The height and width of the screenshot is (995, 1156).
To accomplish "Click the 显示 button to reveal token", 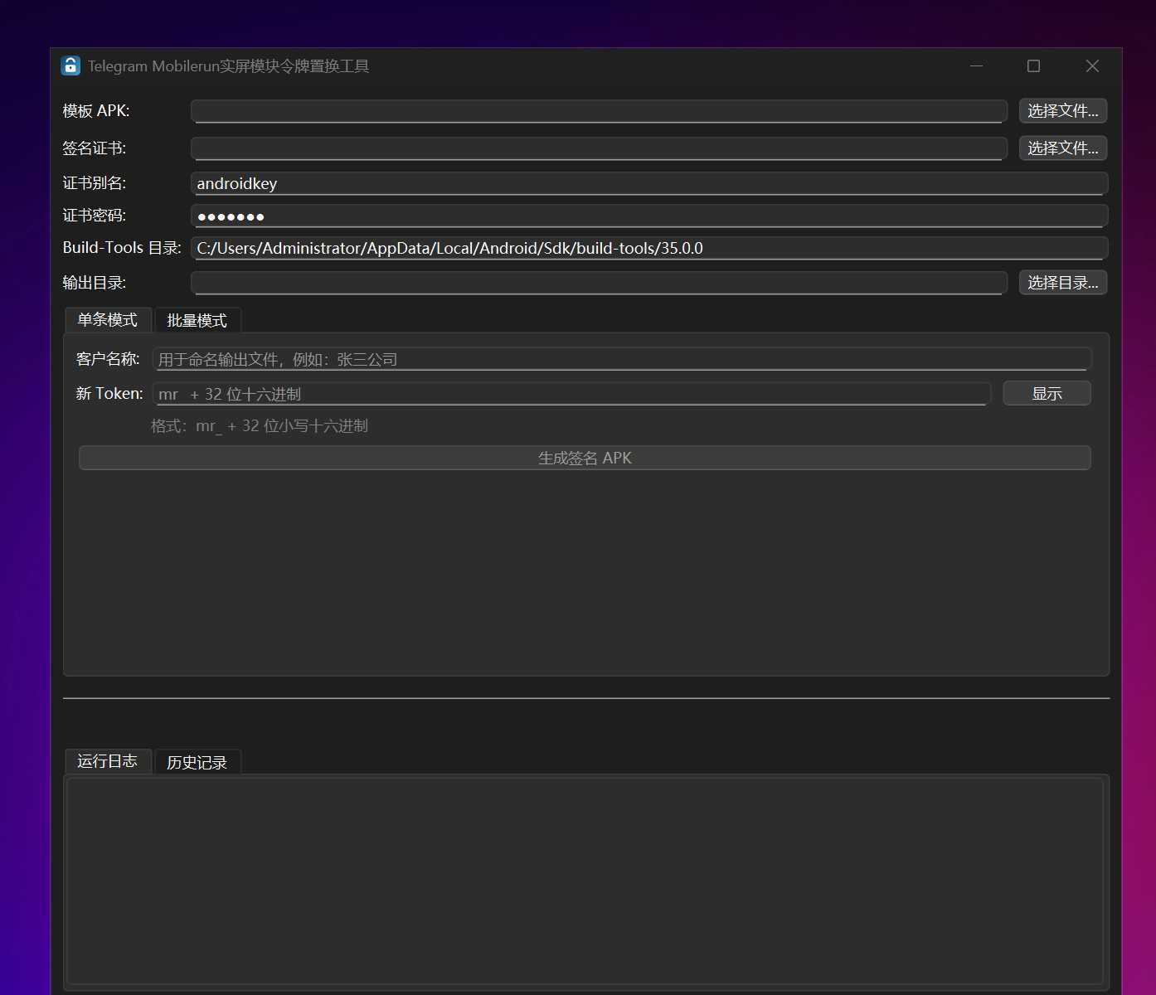I will (x=1047, y=393).
